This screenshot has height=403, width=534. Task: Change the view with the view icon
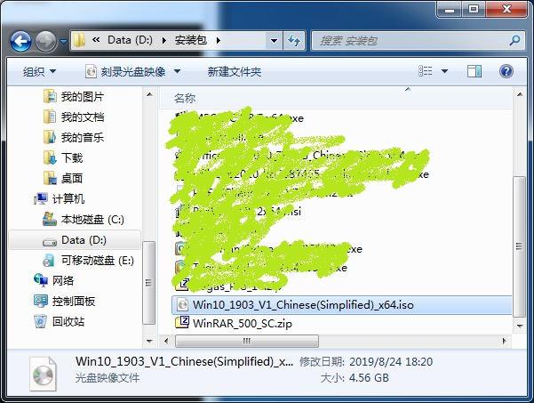click(426, 71)
